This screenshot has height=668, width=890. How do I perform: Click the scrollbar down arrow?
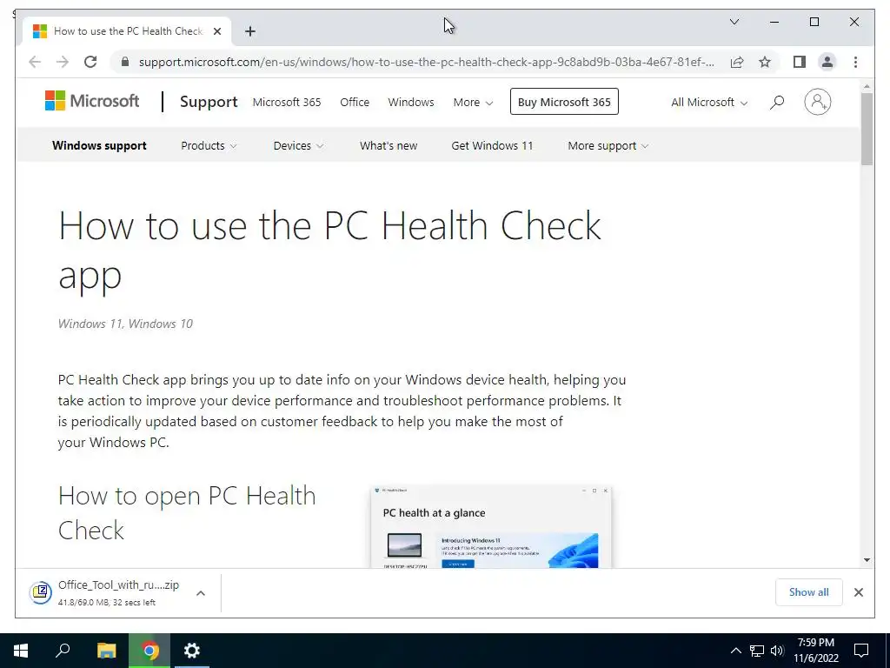(x=867, y=560)
